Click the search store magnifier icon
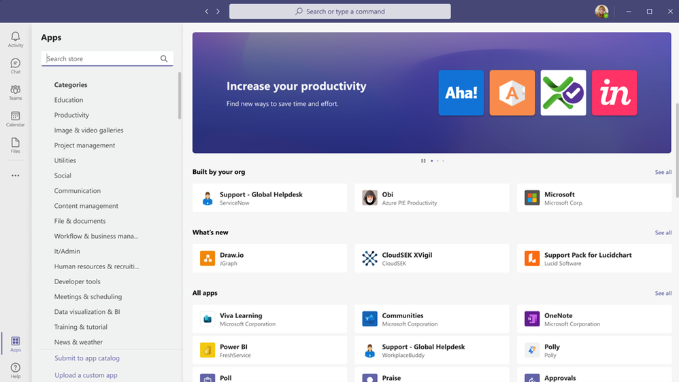Screen dimensions: 679x382 pyautogui.click(x=164, y=58)
